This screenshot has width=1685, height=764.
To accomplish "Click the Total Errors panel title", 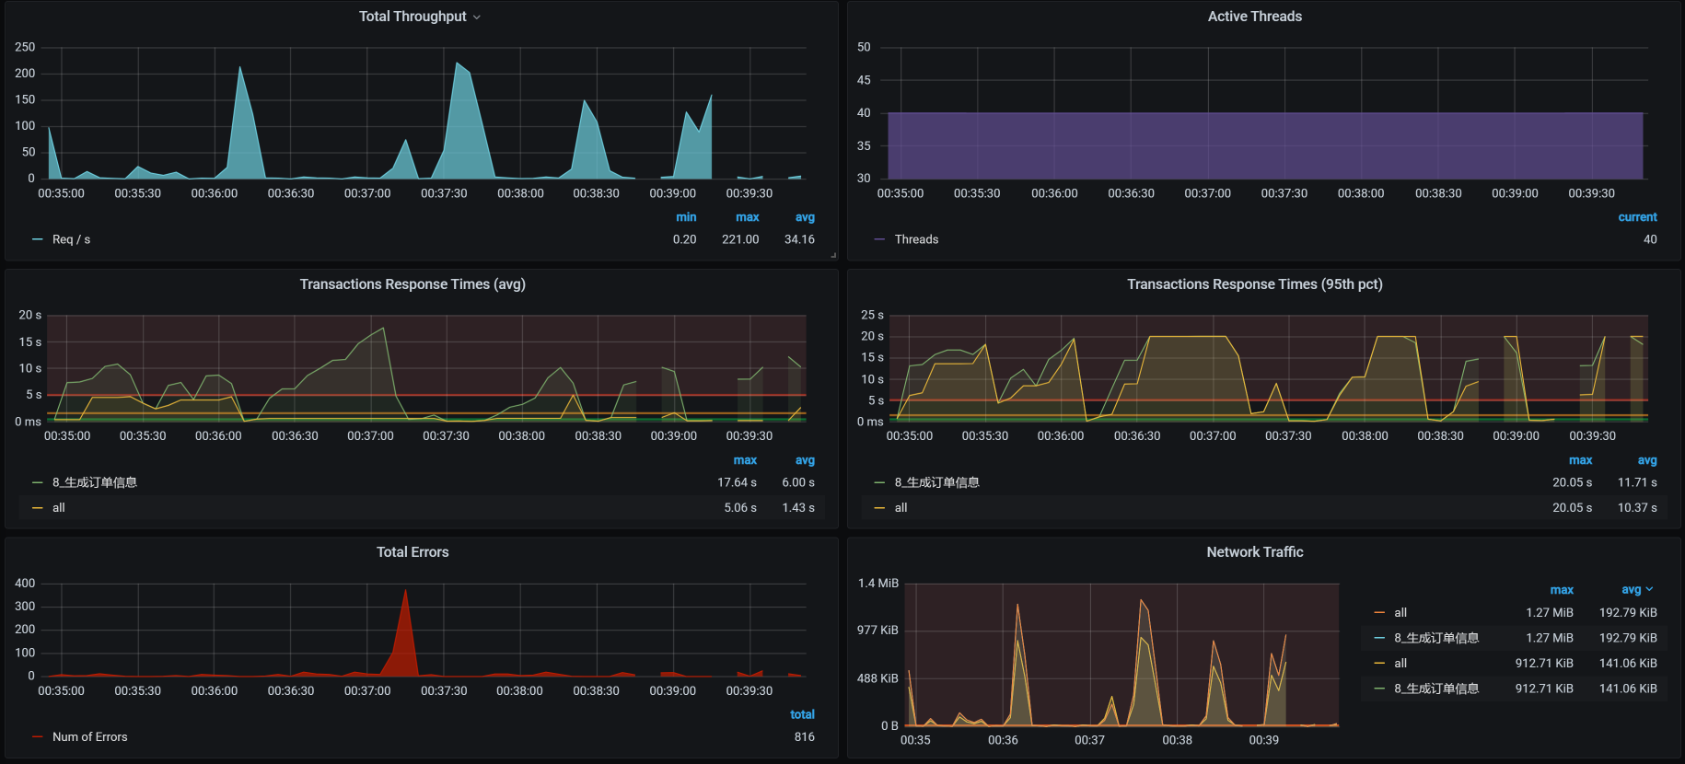I will pyautogui.click(x=413, y=552).
